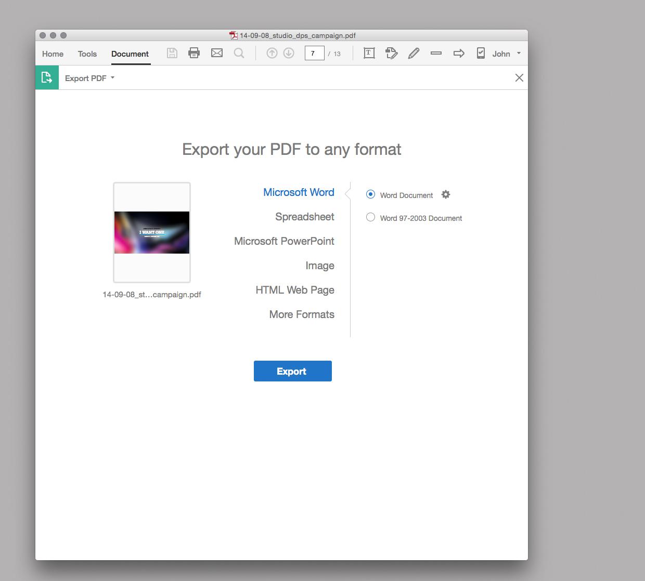Image resolution: width=645 pixels, height=581 pixels.
Task: Go to previous page with up arrow
Action: coord(272,53)
